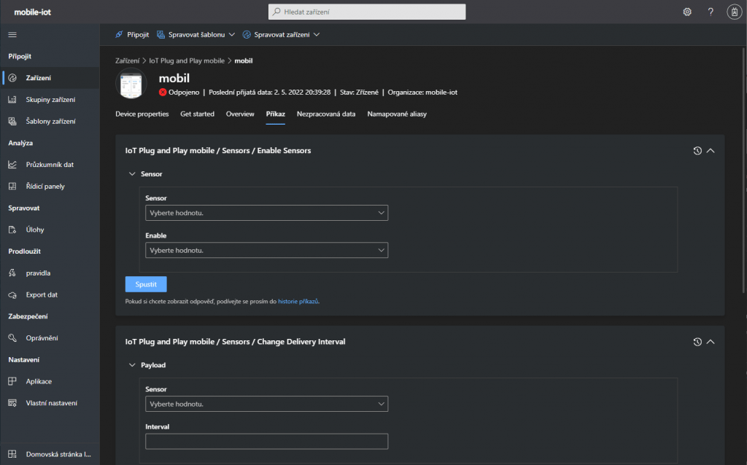Go to Řídicí panely in sidebar
This screenshot has height=465, width=747.
click(x=45, y=187)
